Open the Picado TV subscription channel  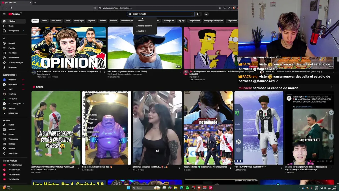click(x=14, y=80)
